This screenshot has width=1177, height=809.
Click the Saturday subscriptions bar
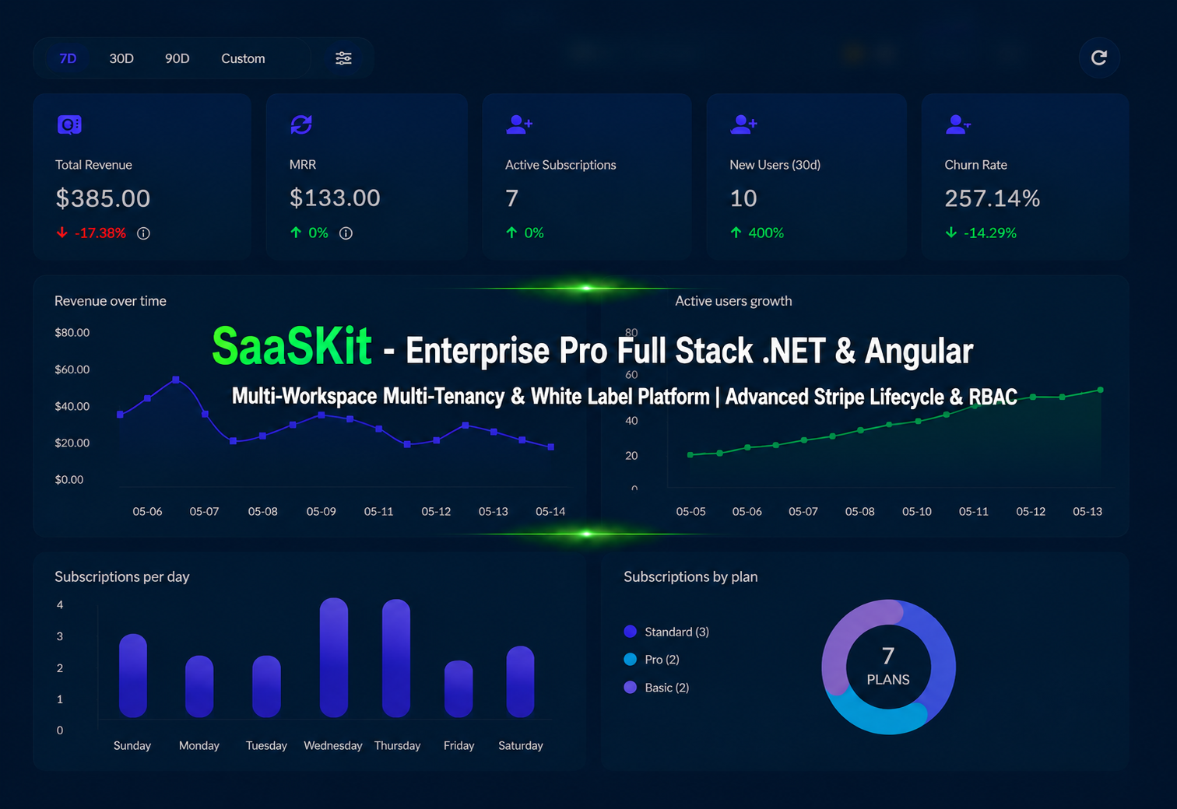(x=520, y=681)
